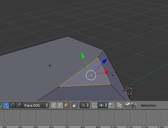Toggle the magnet snap icon
The image size is (168, 128).
click(95, 105)
